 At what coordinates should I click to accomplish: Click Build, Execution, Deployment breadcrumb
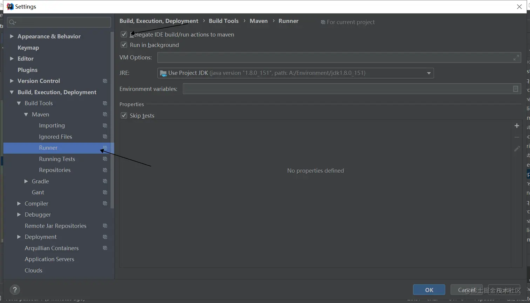coord(159,21)
